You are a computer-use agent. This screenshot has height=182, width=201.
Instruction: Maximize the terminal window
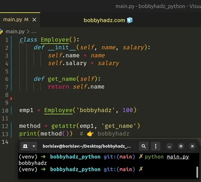pyautogui.click(x=181, y=146)
